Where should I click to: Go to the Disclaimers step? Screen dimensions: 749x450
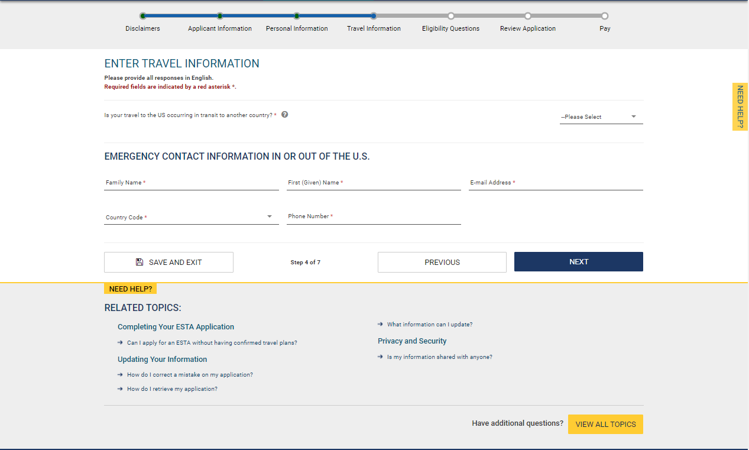pyautogui.click(x=142, y=17)
